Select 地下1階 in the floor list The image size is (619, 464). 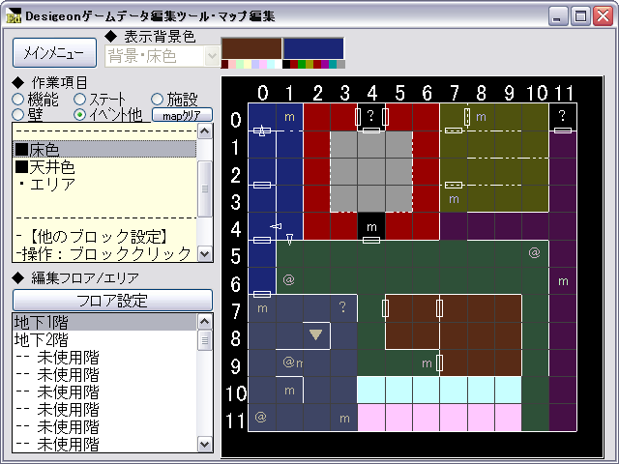coord(104,322)
